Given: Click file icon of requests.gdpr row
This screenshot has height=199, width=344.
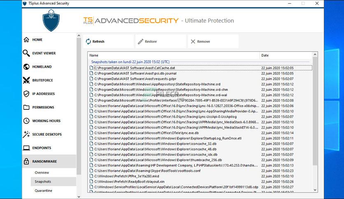Looking at the screenshot, I should pyautogui.click(x=91, y=79).
